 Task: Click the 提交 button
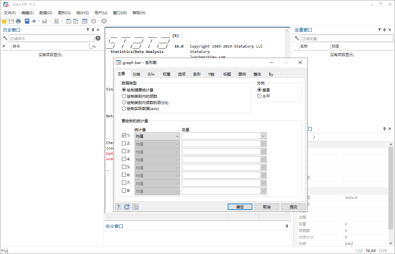(x=293, y=206)
